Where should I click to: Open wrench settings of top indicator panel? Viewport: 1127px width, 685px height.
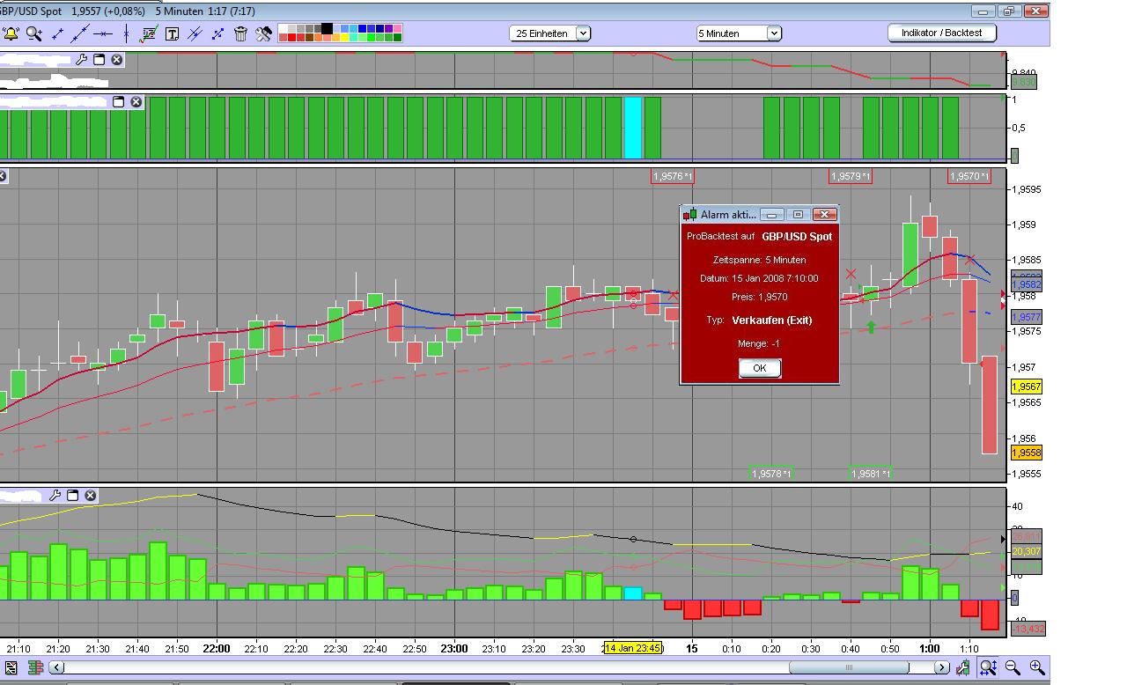point(82,60)
